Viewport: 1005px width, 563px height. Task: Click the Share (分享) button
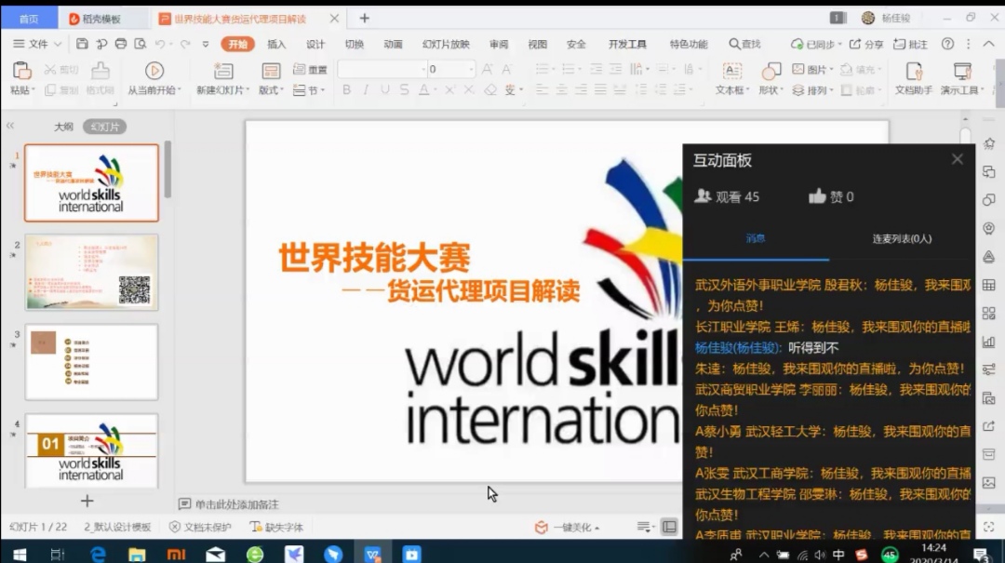(866, 44)
